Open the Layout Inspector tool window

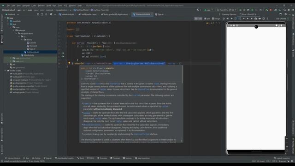pyautogui.click(x=282, y=158)
